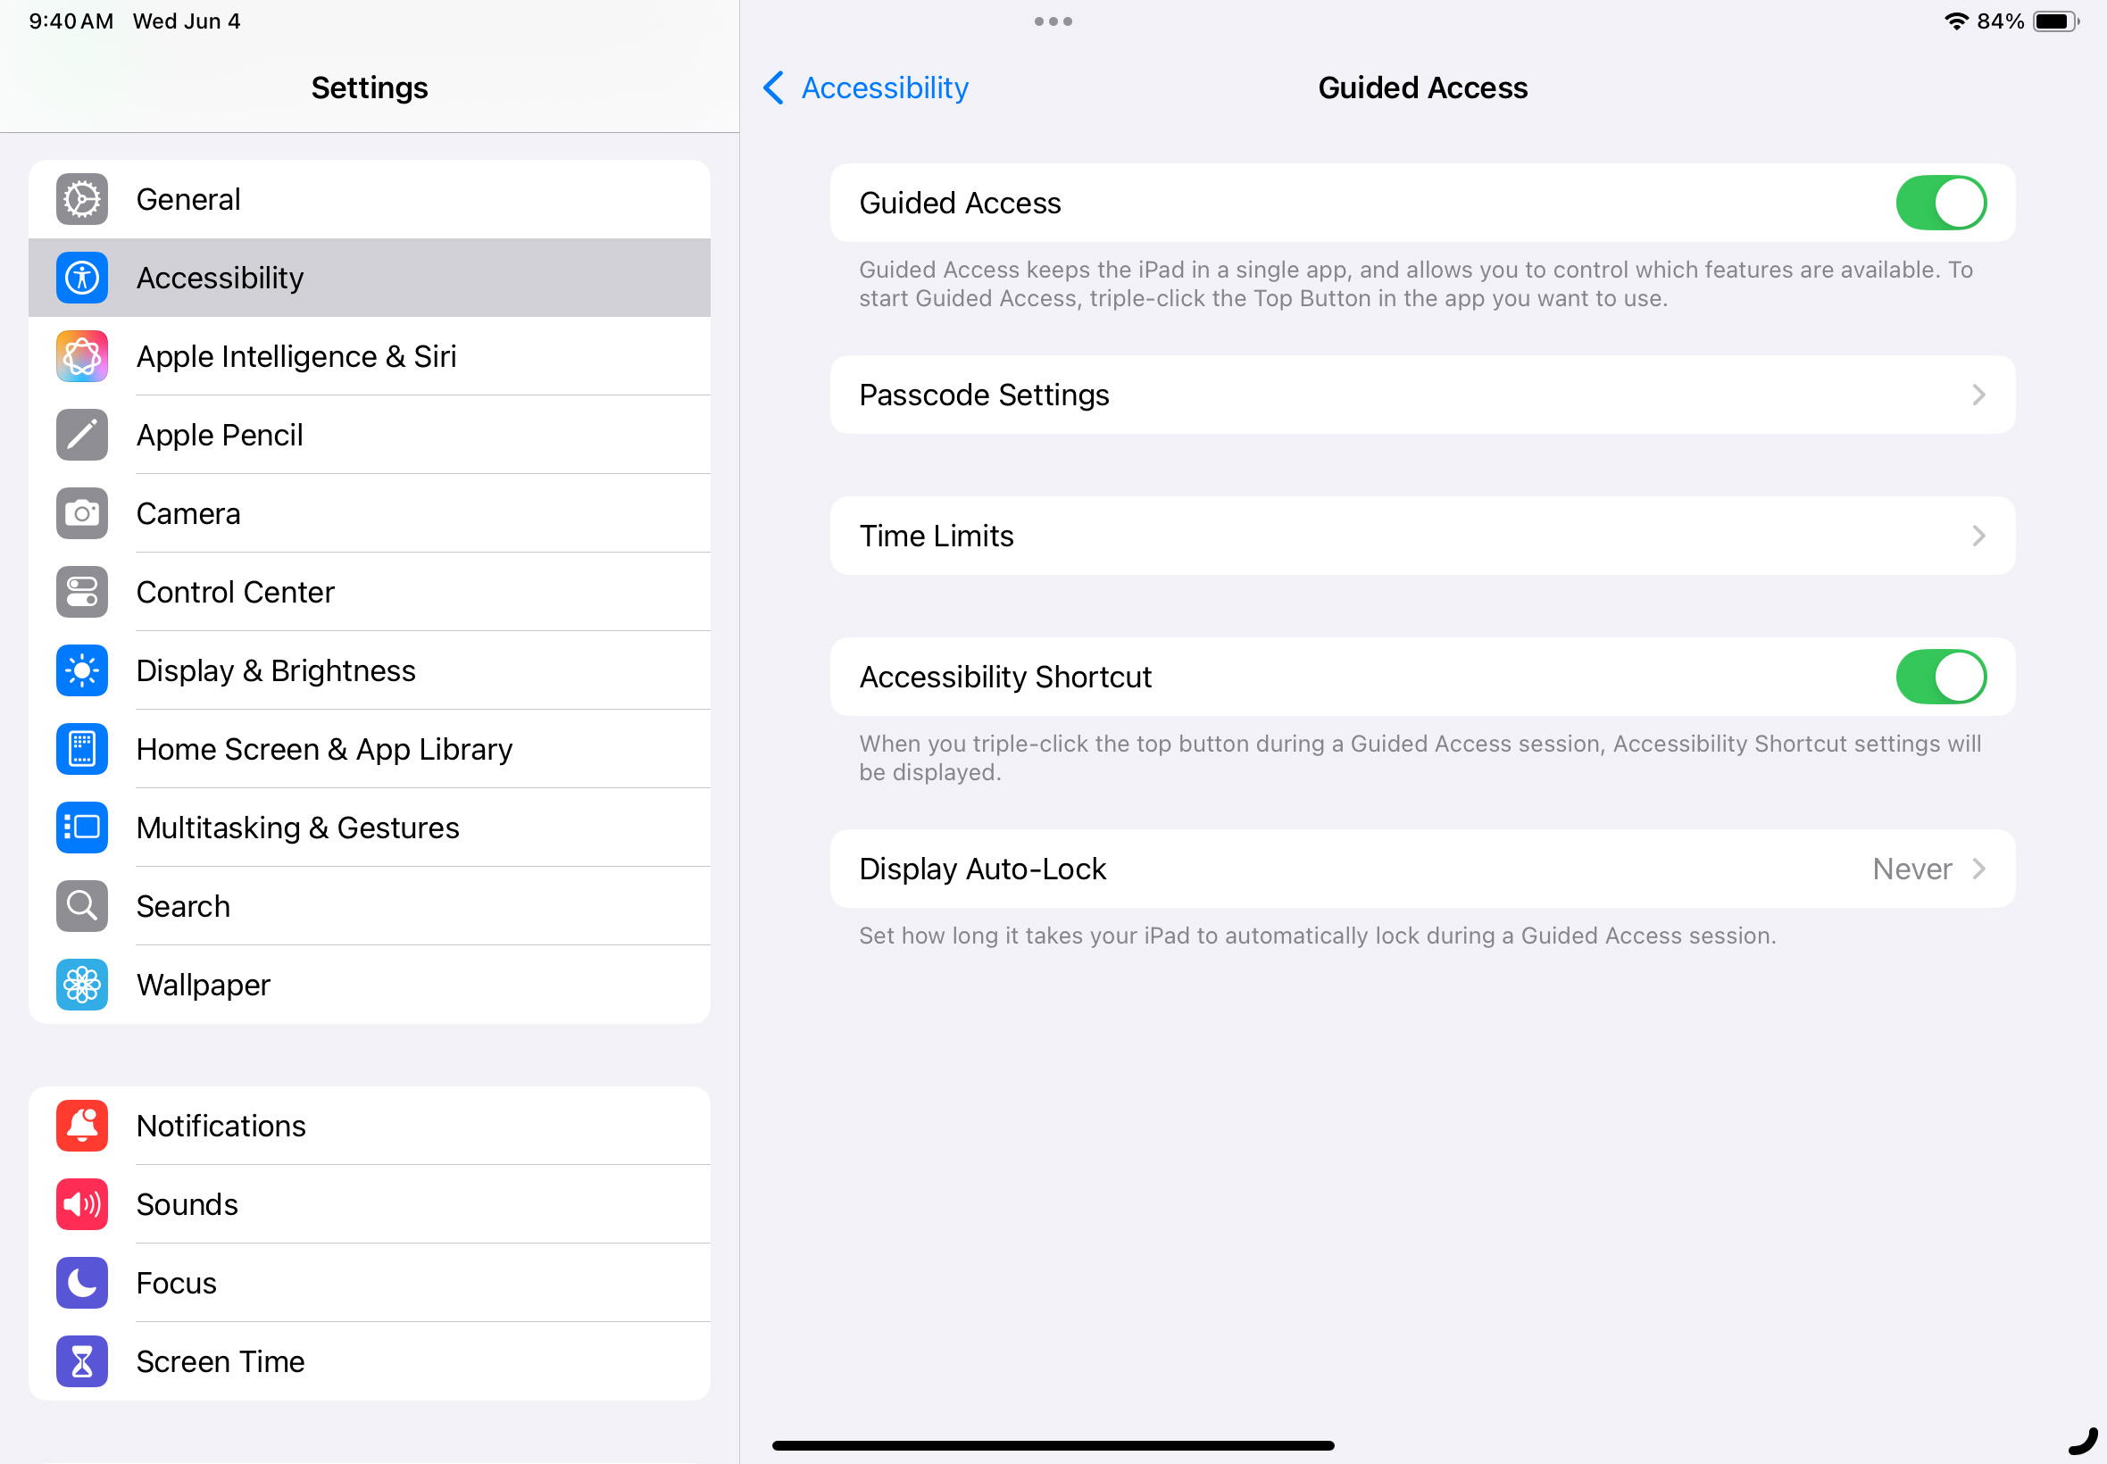Tap the Display & Brightness sun icon
2107x1464 pixels.
click(81, 670)
